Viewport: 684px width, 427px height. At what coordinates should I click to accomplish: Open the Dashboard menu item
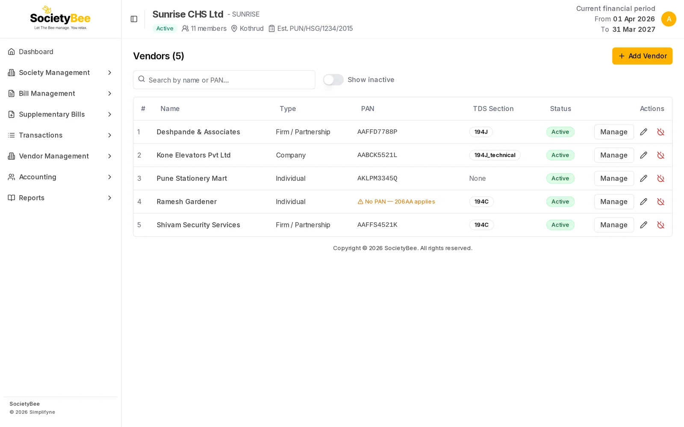(60, 52)
